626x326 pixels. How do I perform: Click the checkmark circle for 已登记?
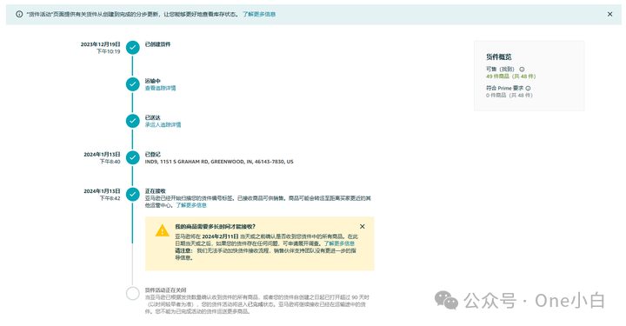point(132,157)
